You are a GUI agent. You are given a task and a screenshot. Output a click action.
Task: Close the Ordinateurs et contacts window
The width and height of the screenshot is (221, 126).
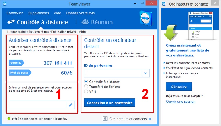click(215, 3)
